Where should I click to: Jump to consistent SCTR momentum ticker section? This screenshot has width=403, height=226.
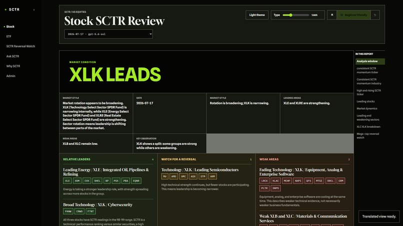click(370, 70)
